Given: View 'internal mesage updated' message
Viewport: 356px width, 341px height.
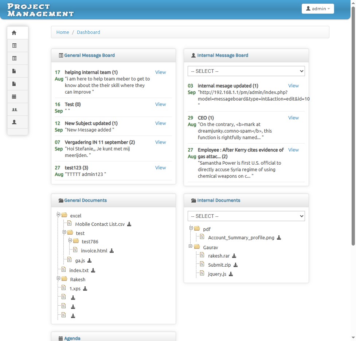Looking at the screenshot, I should tap(293, 86).
